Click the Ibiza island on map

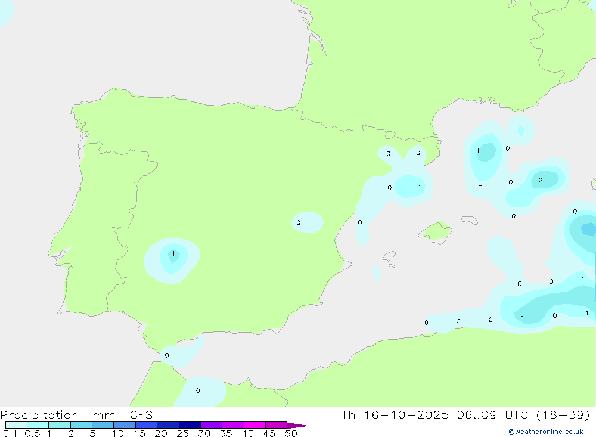[389, 256]
